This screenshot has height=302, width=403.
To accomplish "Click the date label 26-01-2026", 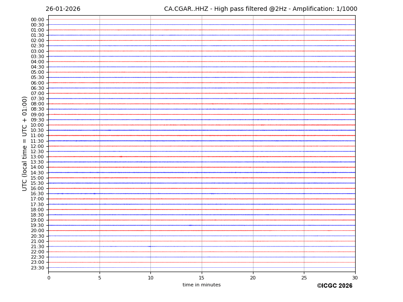I will [63, 9].
